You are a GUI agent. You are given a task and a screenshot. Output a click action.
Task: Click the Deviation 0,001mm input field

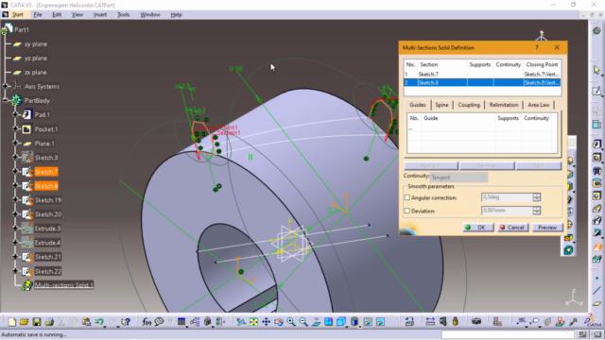507,211
